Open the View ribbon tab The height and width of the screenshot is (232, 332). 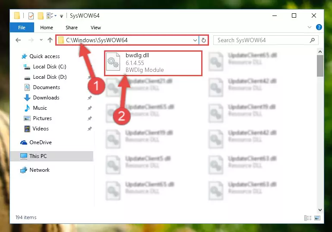coord(96,28)
